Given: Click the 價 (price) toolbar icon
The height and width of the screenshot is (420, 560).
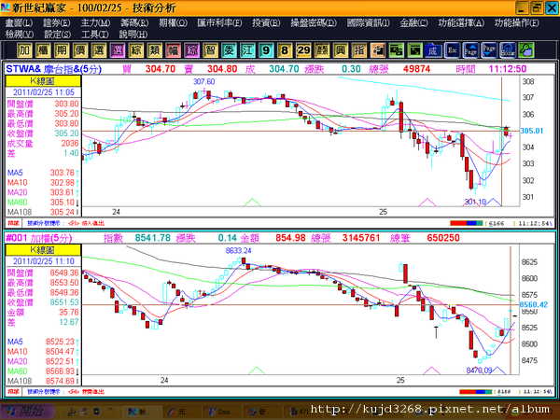Looking at the screenshot, I should (x=80, y=50).
